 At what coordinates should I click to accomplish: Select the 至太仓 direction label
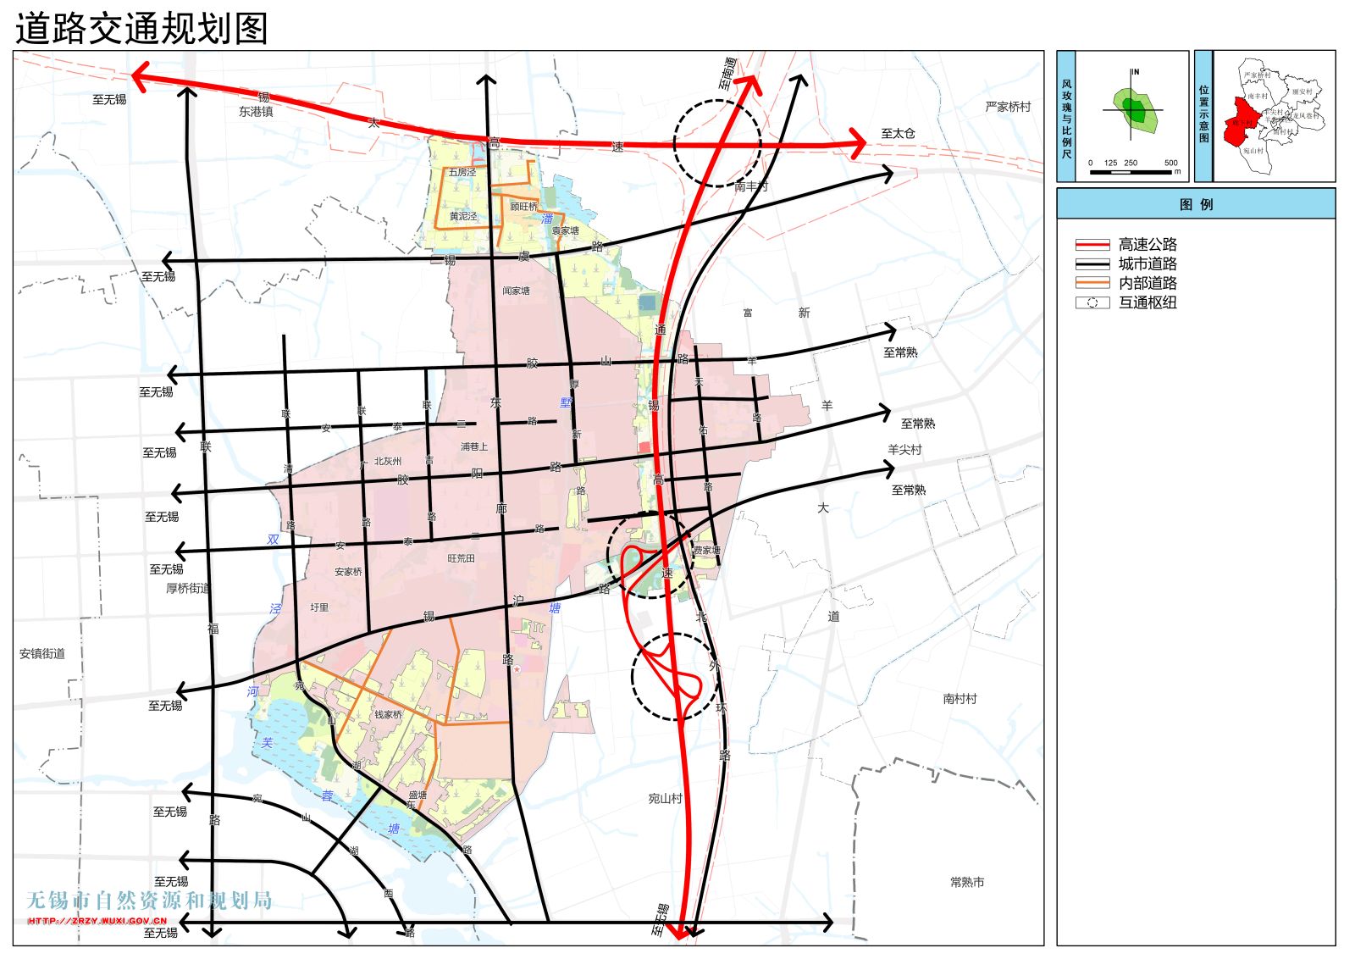pos(898,133)
